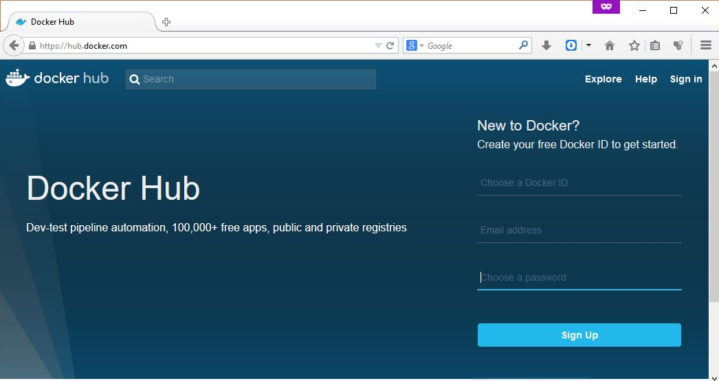Click the Docker Hub whale logo
719x381 pixels.
coord(18,78)
